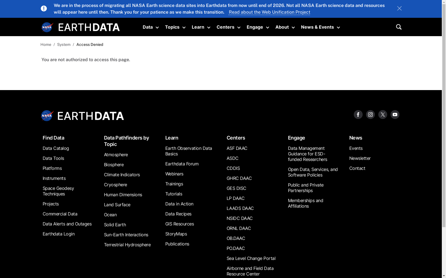Image resolution: width=446 pixels, height=278 pixels.
Task: Open Data Tools footer link
Action: [x=53, y=158]
